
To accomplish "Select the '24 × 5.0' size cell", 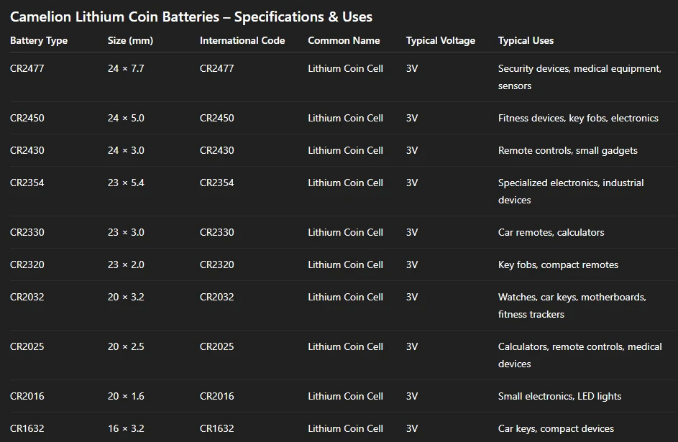I will (126, 118).
